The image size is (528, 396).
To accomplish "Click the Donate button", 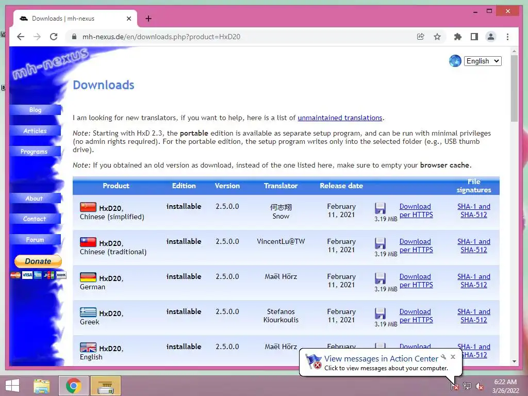I will (38, 261).
